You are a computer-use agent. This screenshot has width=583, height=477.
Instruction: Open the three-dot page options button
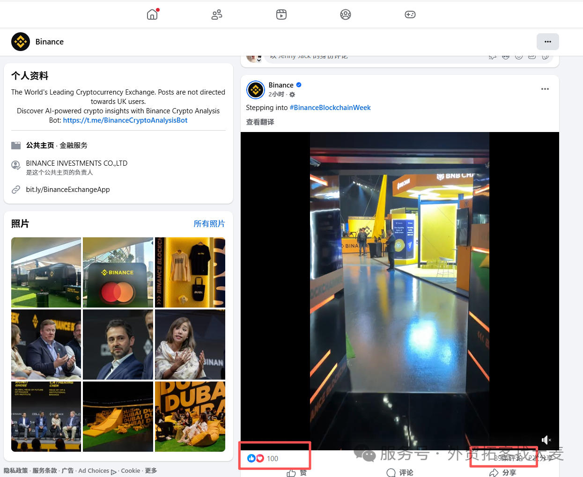click(548, 42)
